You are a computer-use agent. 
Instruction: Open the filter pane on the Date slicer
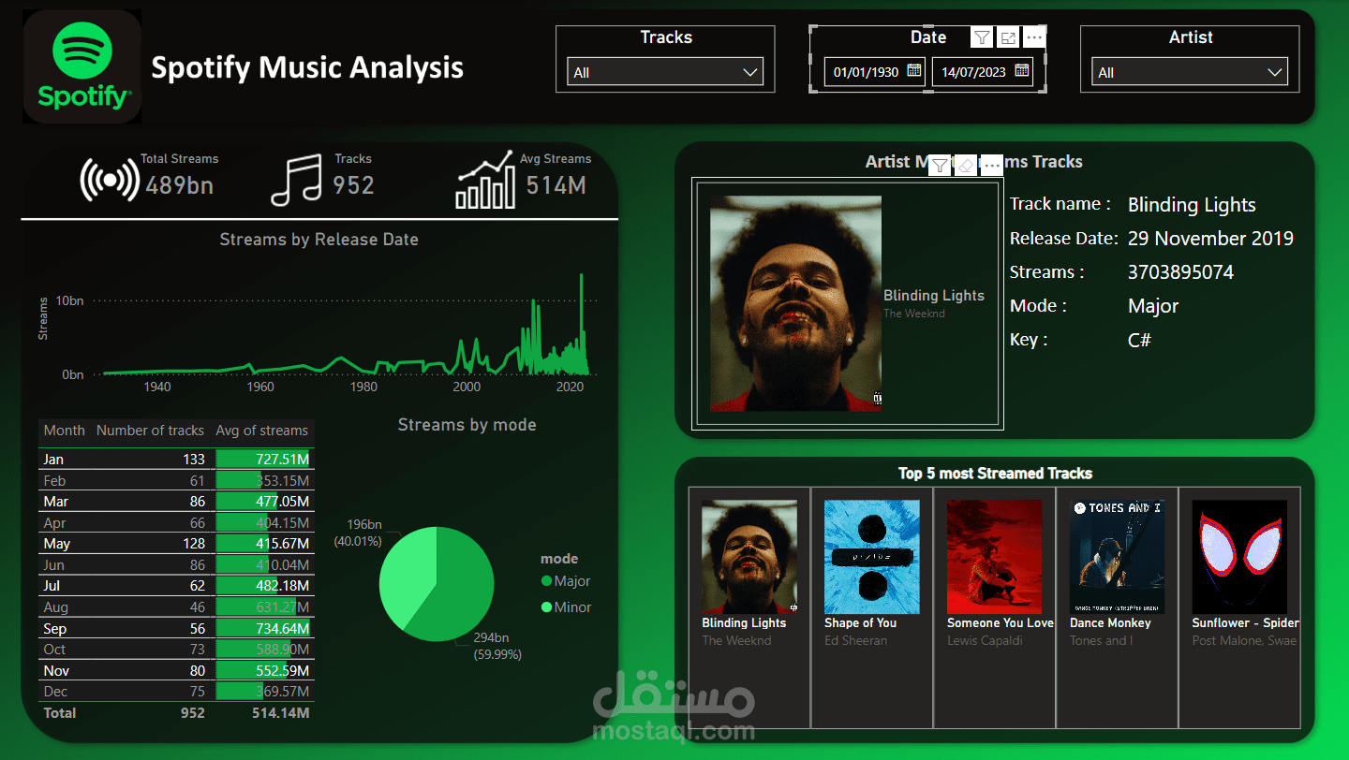981,37
